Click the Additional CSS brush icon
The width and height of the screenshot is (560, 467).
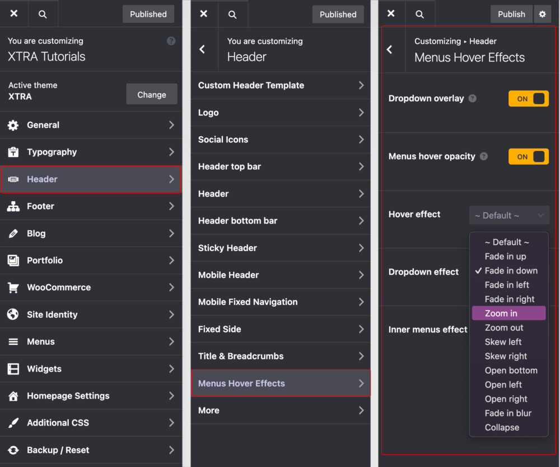tap(12, 423)
